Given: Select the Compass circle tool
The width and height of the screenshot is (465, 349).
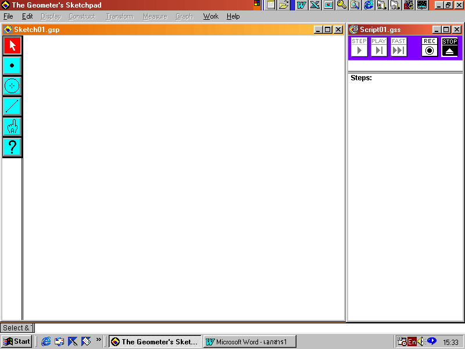Looking at the screenshot, I should pyautogui.click(x=12, y=86).
